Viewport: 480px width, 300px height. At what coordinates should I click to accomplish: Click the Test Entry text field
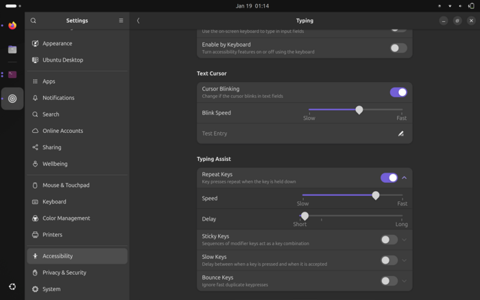tap(295, 134)
